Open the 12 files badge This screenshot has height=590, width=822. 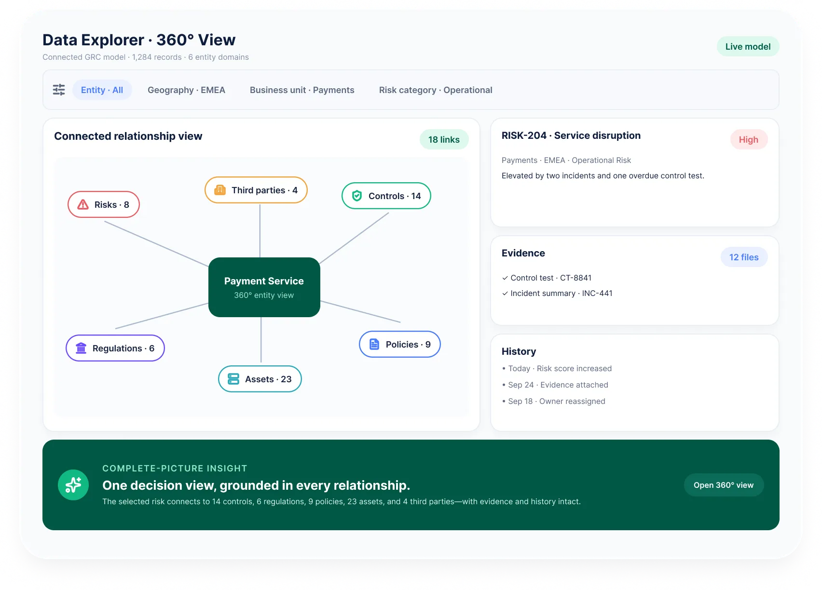point(744,257)
